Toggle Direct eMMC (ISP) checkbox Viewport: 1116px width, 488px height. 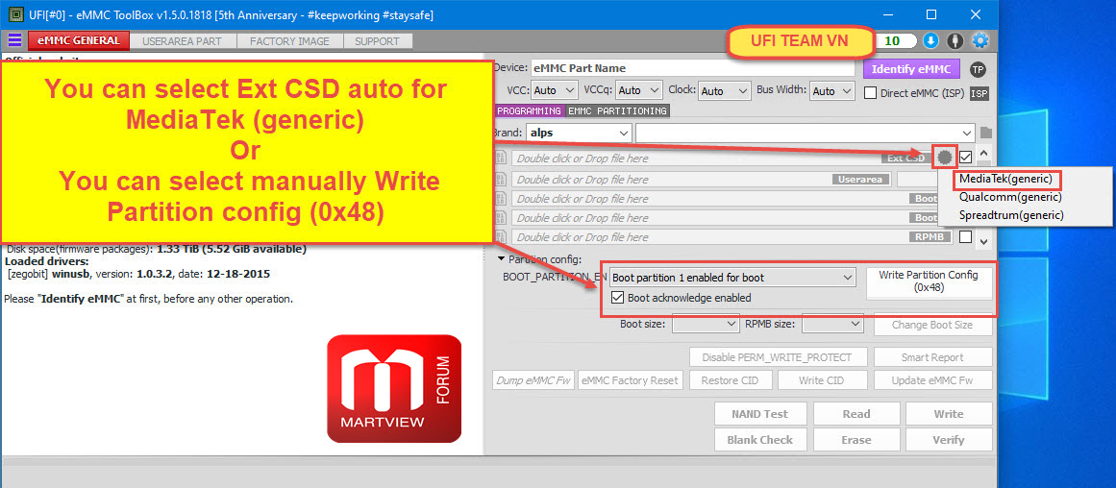pos(870,92)
